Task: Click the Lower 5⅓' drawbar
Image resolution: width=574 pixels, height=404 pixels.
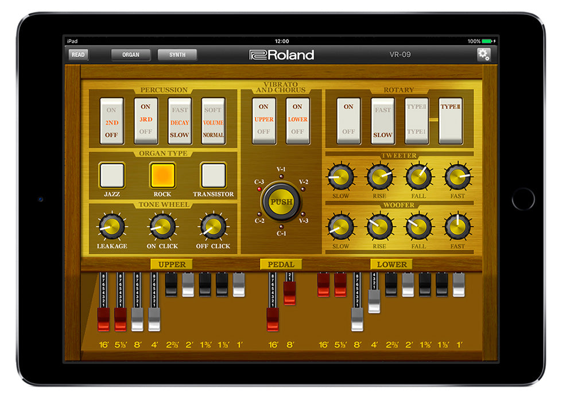Action: pos(340,284)
